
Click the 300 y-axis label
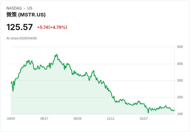point(180,81)
